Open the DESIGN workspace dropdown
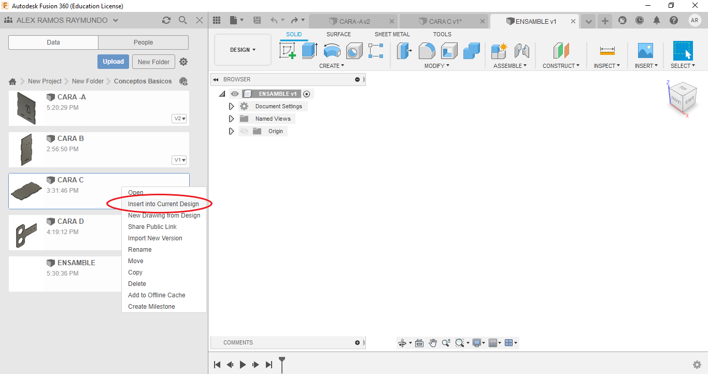Screen dimensions: 708x374 coord(243,50)
